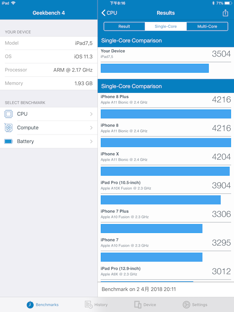This screenshot has height=312, width=234.
Task: Open the History tab icon
Action: click(x=89, y=305)
